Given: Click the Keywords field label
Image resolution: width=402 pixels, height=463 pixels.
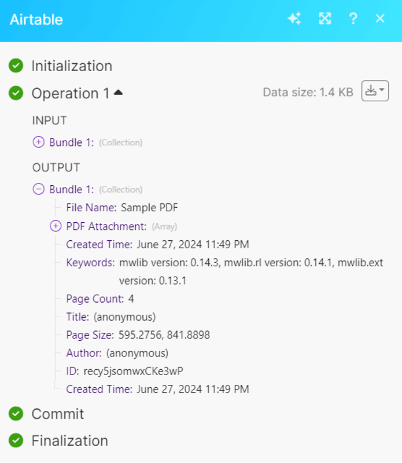Looking at the screenshot, I should click(90, 263).
